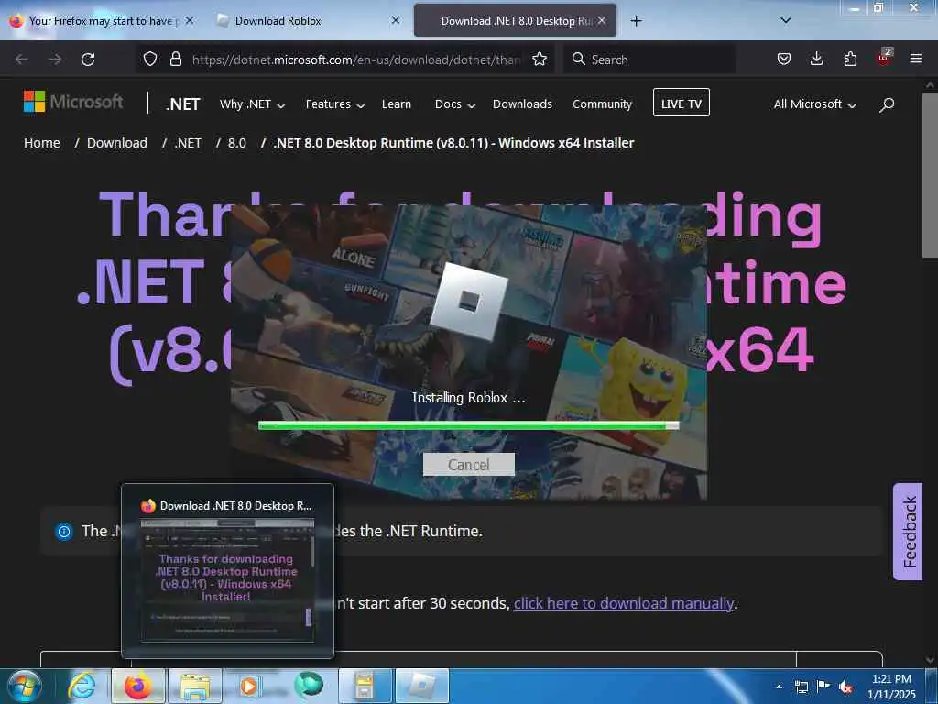Bookmark this page with the star

tap(540, 60)
